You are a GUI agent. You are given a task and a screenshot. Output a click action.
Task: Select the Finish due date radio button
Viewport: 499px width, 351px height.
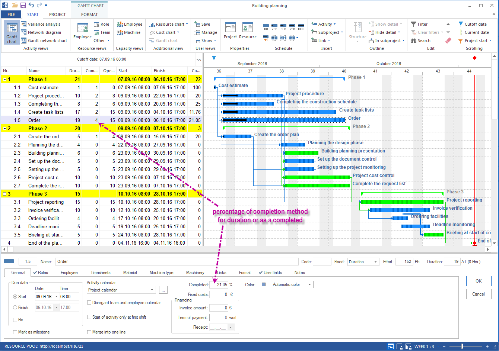pyautogui.click(x=15, y=307)
